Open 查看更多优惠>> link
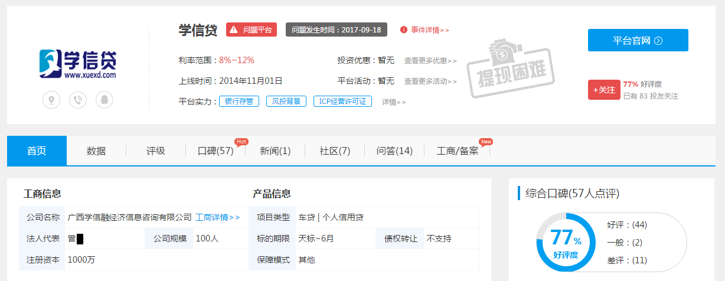The image size is (725, 281). (431, 60)
